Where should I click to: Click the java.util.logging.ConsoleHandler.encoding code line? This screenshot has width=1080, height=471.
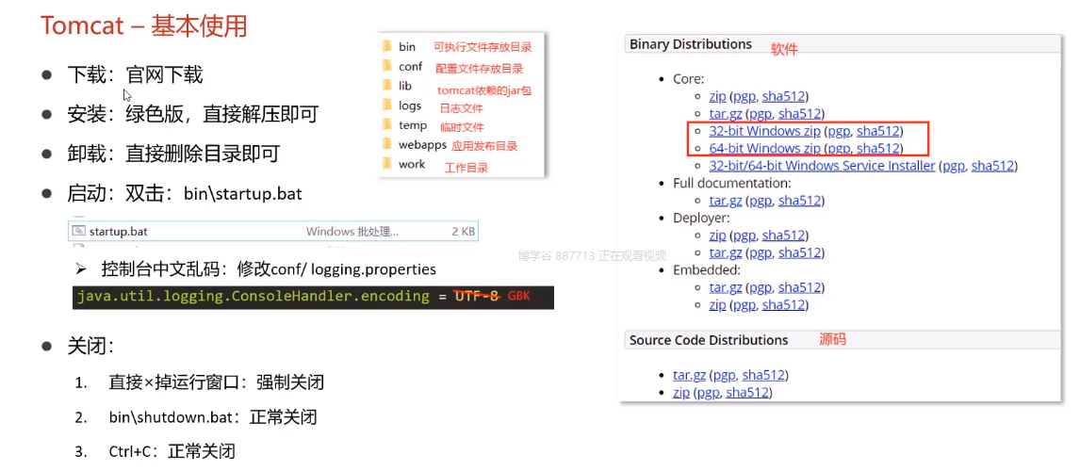(313, 297)
